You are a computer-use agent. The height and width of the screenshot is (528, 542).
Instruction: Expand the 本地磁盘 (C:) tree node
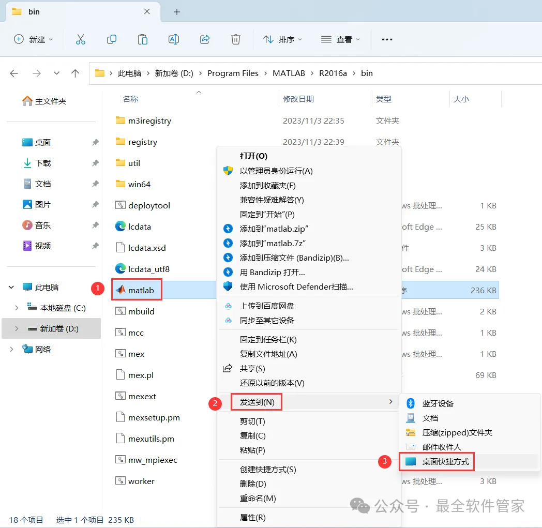click(16, 308)
